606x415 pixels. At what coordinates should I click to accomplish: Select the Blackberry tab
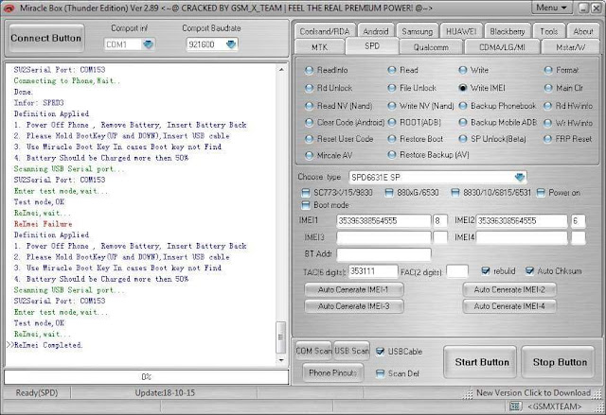pos(508,31)
